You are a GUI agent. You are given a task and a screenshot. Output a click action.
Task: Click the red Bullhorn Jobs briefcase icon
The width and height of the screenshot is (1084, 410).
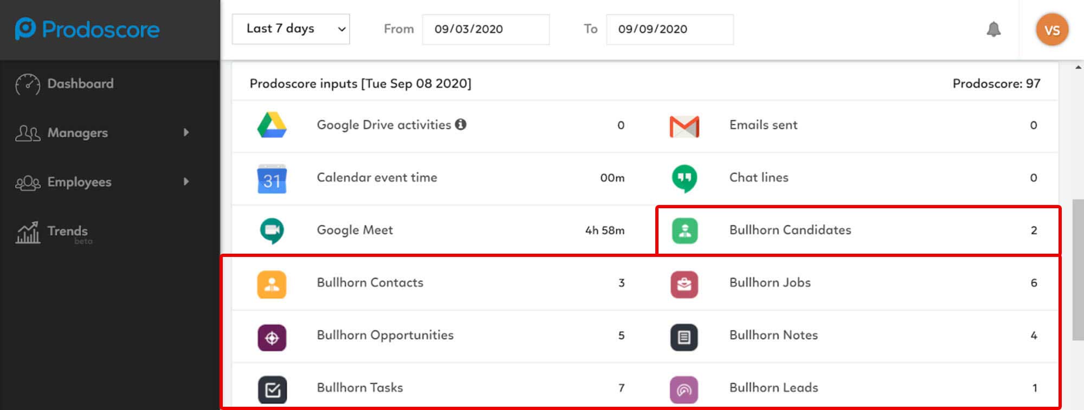pyautogui.click(x=685, y=285)
